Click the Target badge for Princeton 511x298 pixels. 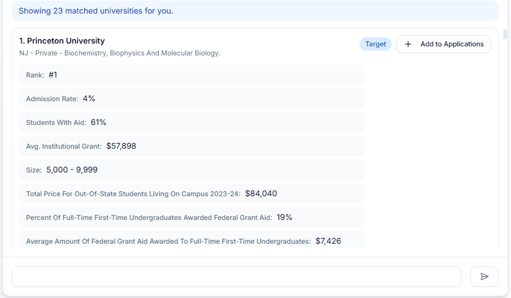pos(375,44)
